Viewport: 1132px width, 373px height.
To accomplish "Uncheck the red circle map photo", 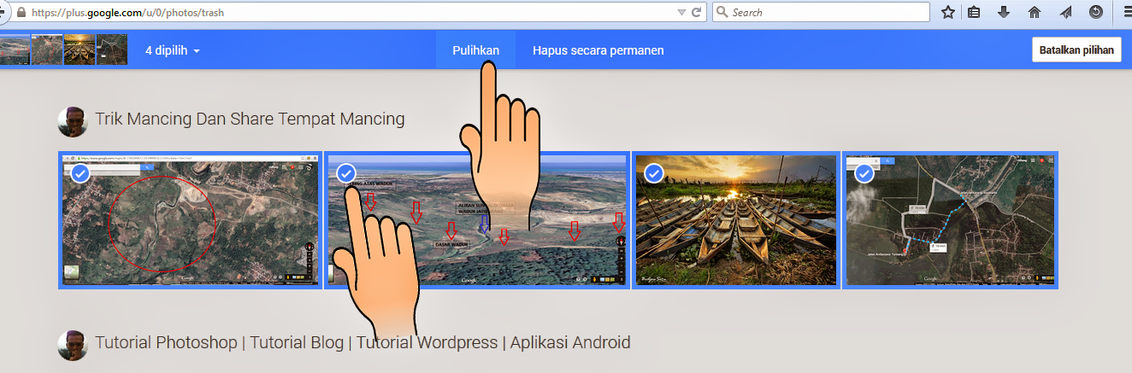I will (x=80, y=174).
